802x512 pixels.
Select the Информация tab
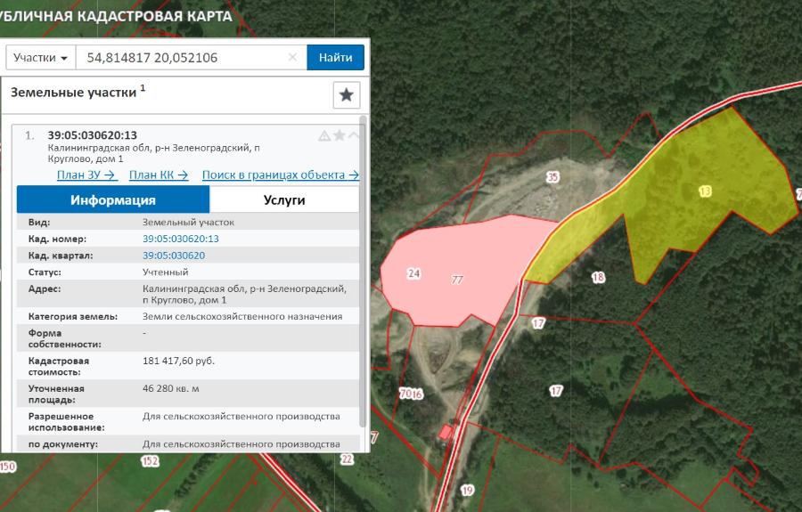(x=113, y=199)
